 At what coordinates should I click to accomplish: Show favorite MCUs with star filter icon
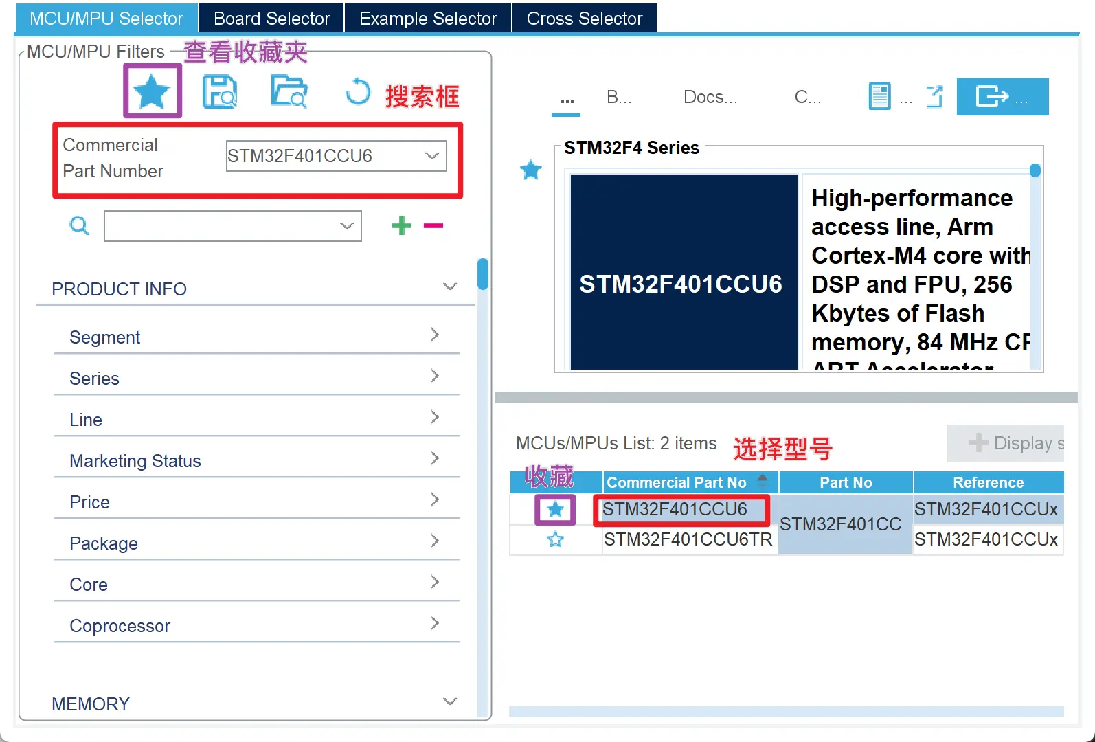(152, 91)
